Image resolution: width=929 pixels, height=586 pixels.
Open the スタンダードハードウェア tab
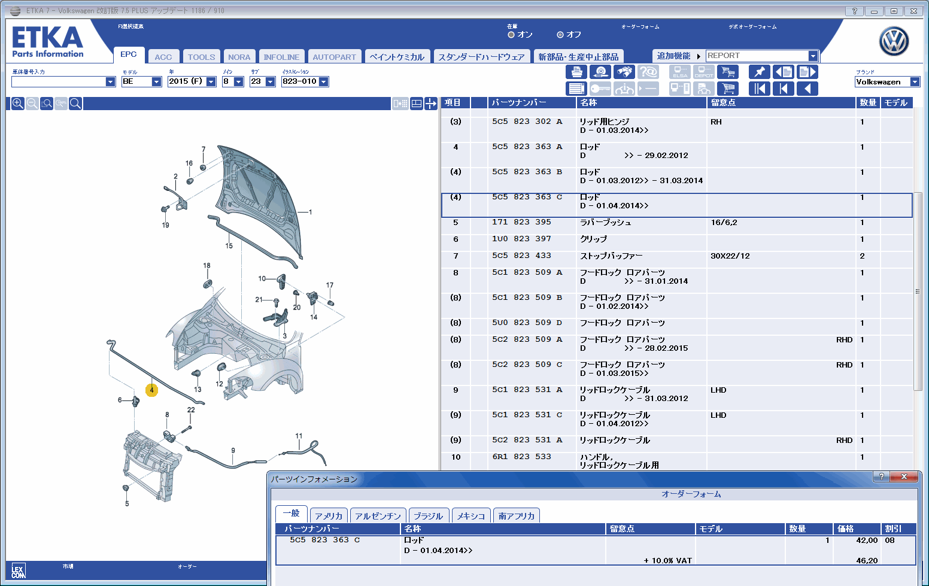click(x=481, y=57)
